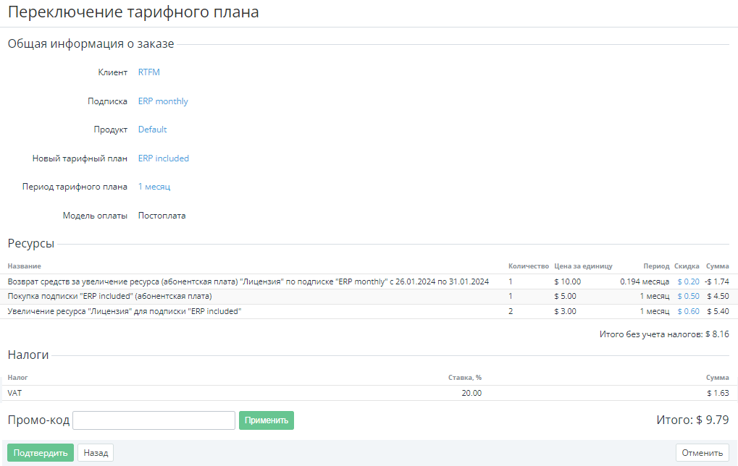Select the Увеличение ресурса Лицензия row
The height and width of the screenshot is (466, 738).
(124, 311)
